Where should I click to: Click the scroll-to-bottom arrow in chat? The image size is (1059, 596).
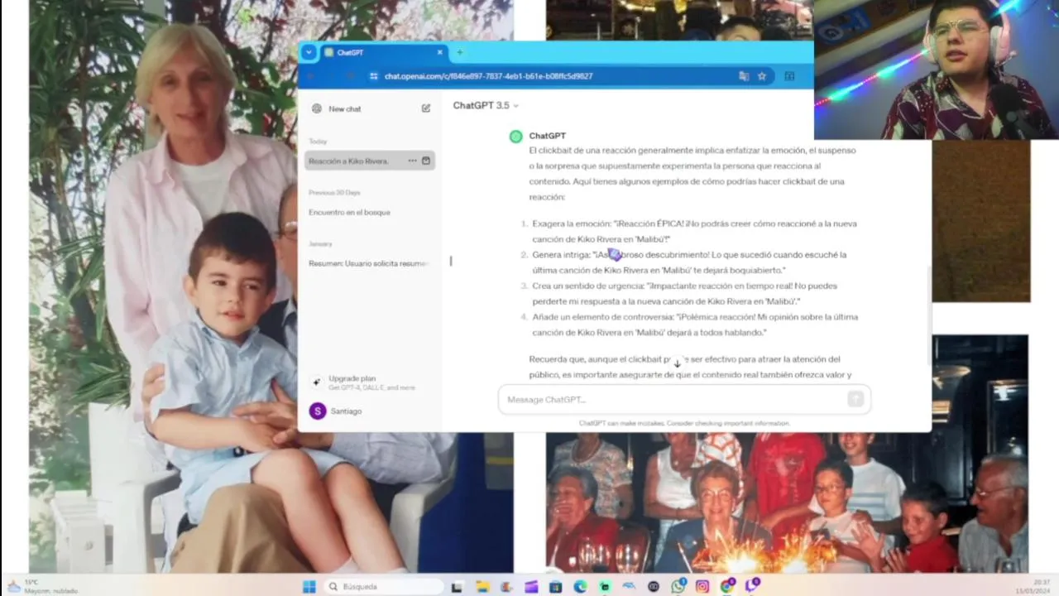click(x=677, y=363)
